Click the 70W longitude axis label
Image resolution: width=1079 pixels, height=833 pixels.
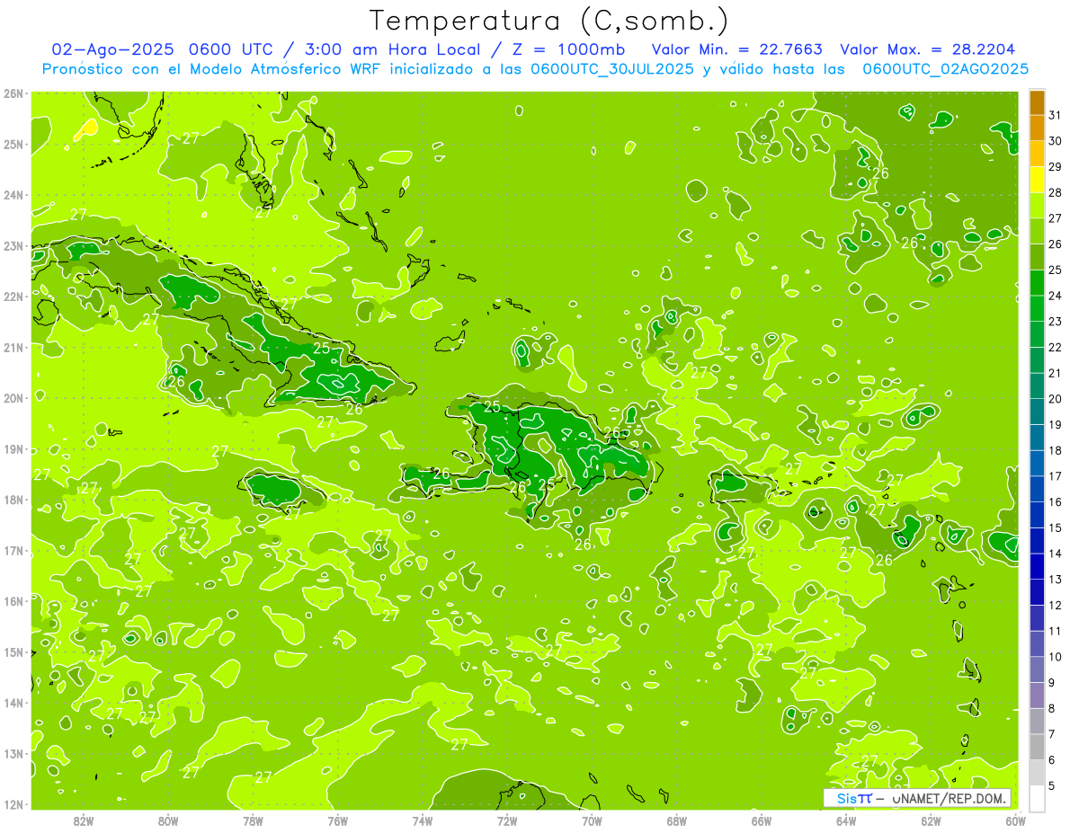[592, 820]
